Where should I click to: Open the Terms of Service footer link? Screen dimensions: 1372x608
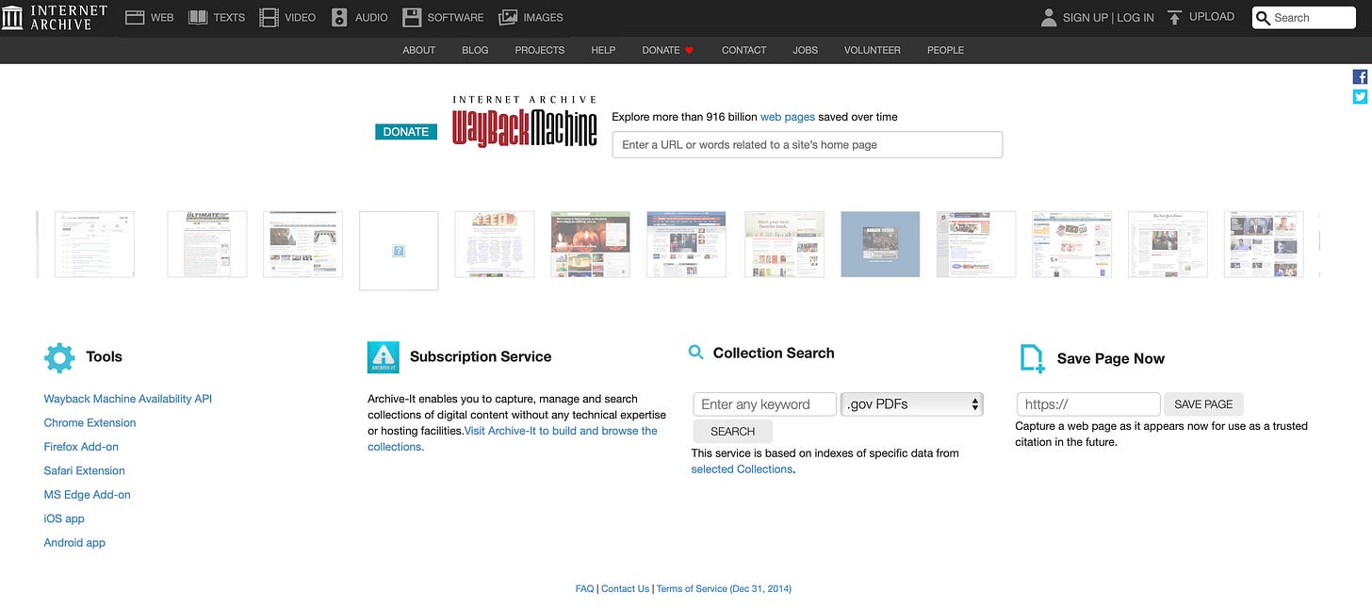tap(724, 589)
